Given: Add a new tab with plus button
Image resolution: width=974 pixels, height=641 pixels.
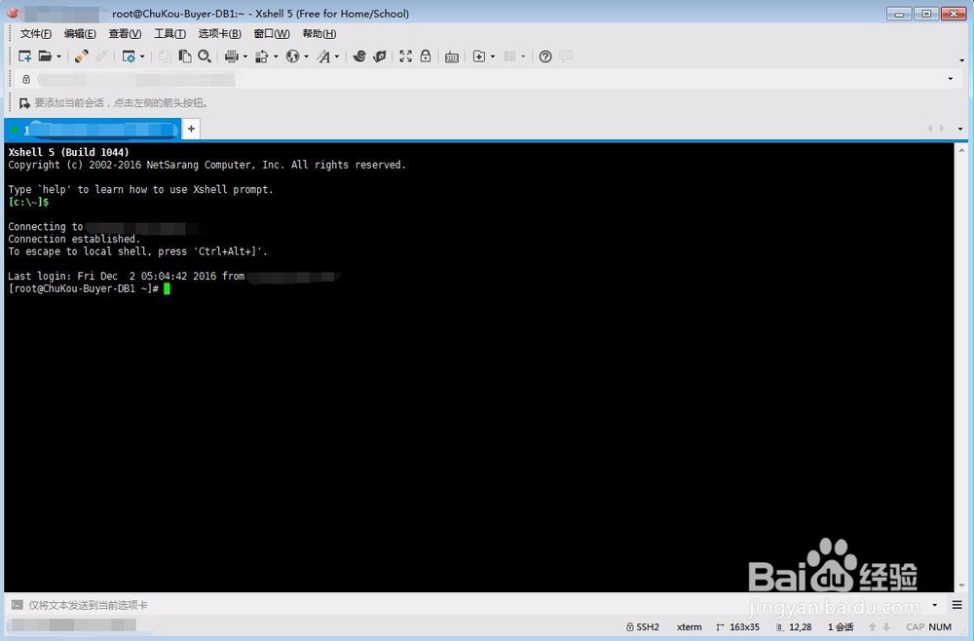Looking at the screenshot, I should (191, 129).
